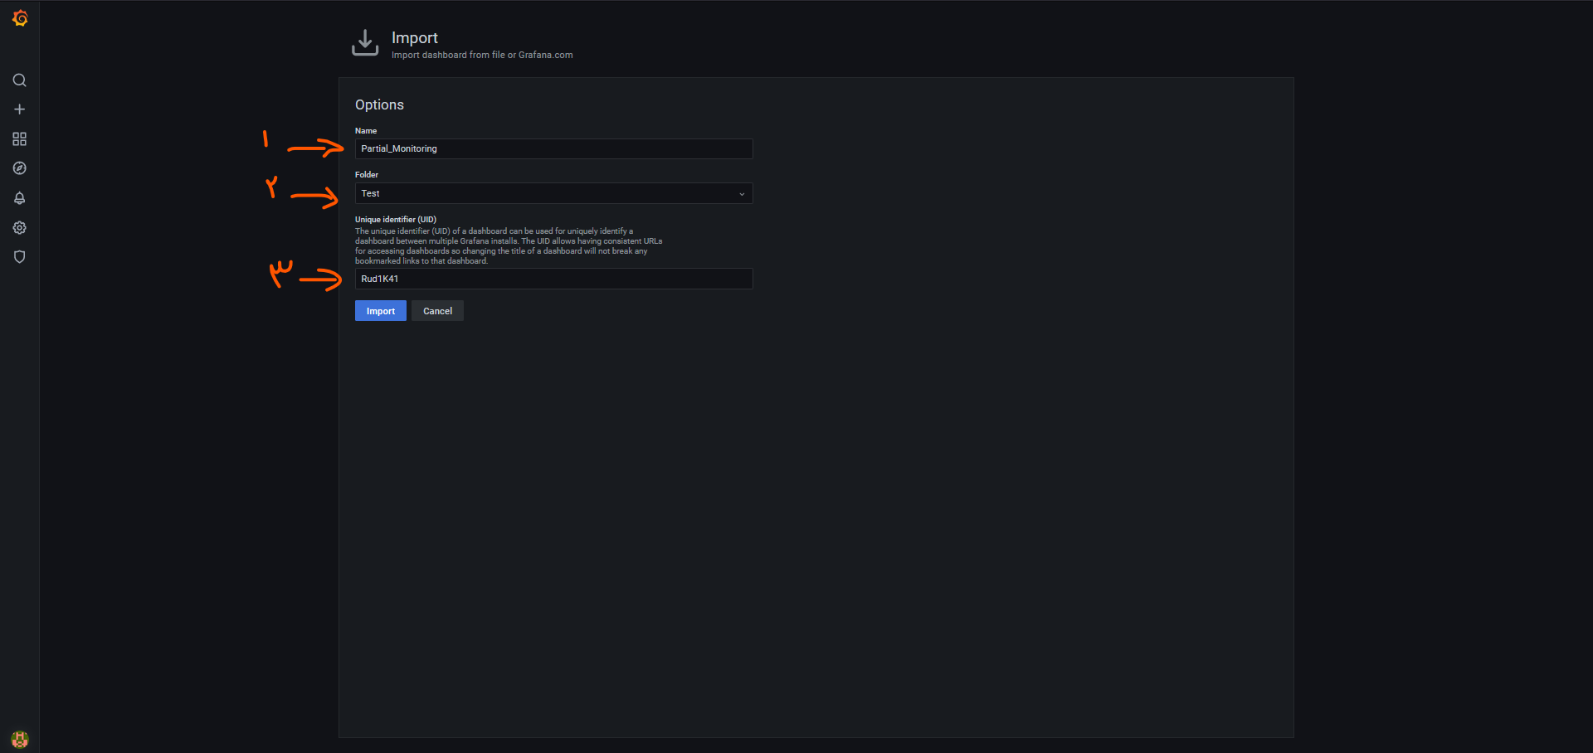
Task: Click the Name field label
Action: point(366,131)
